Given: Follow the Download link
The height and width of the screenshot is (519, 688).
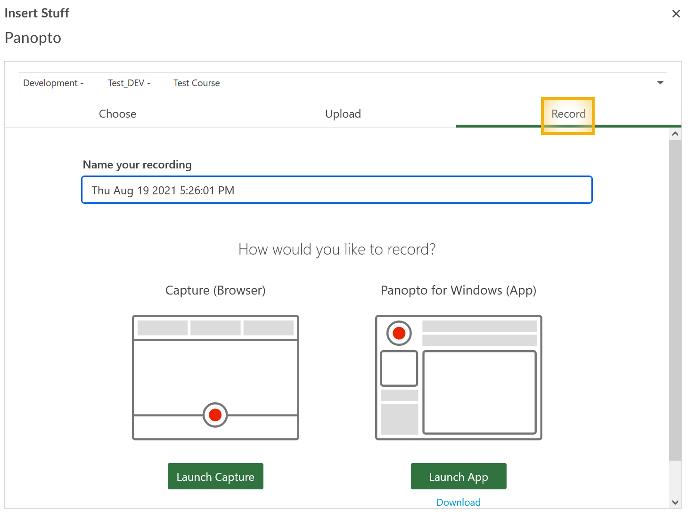Looking at the screenshot, I should pos(459,502).
